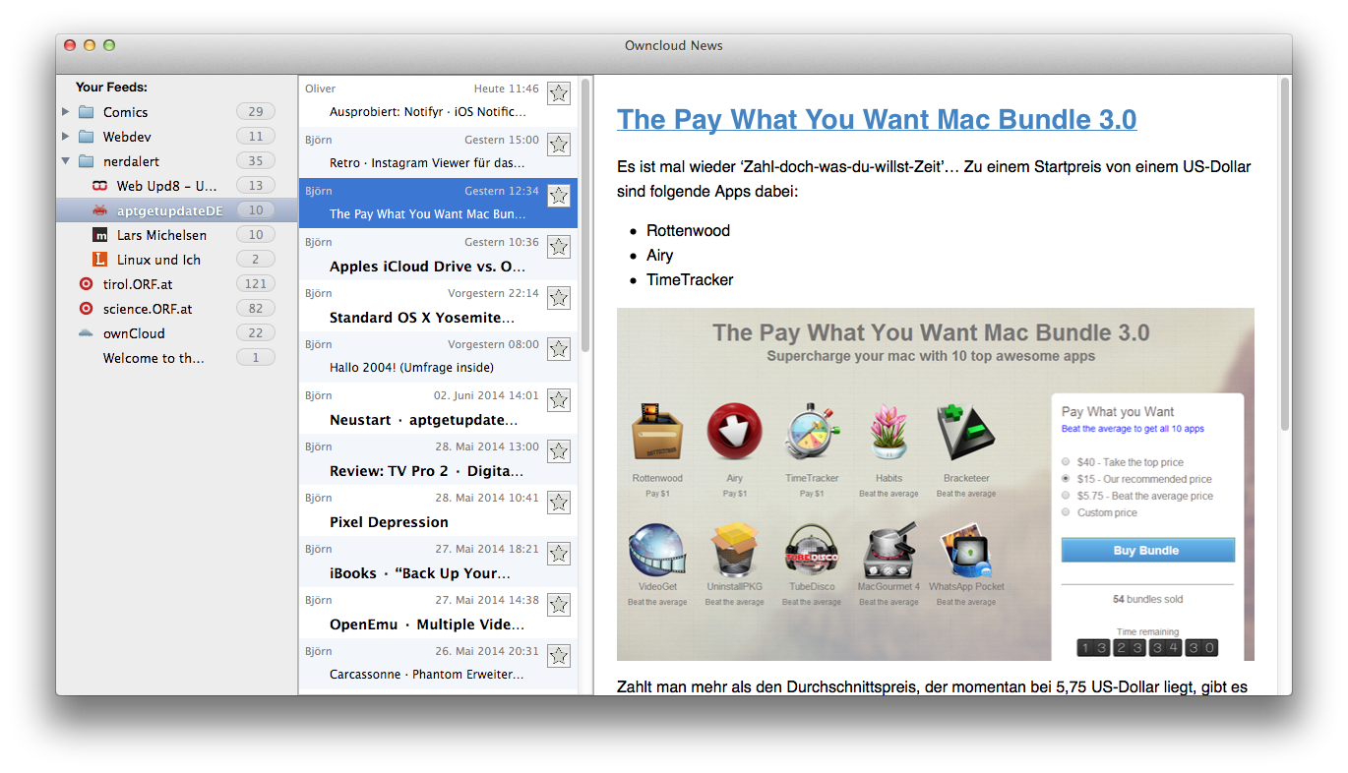
Task: Star the Apples iCloud Drive article
Action: pyautogui.click(x=558, y=247)
